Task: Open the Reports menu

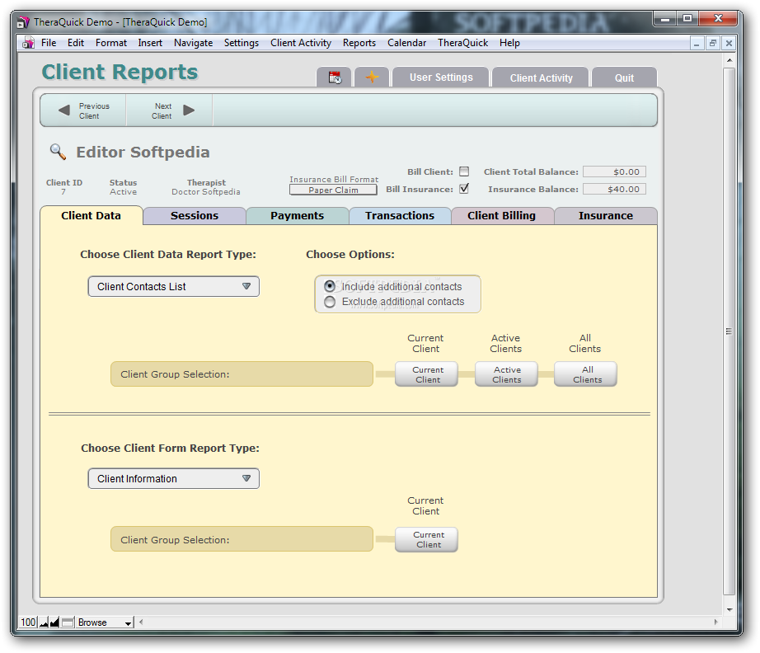Action: pyautogui.click(x=359, y=43)
